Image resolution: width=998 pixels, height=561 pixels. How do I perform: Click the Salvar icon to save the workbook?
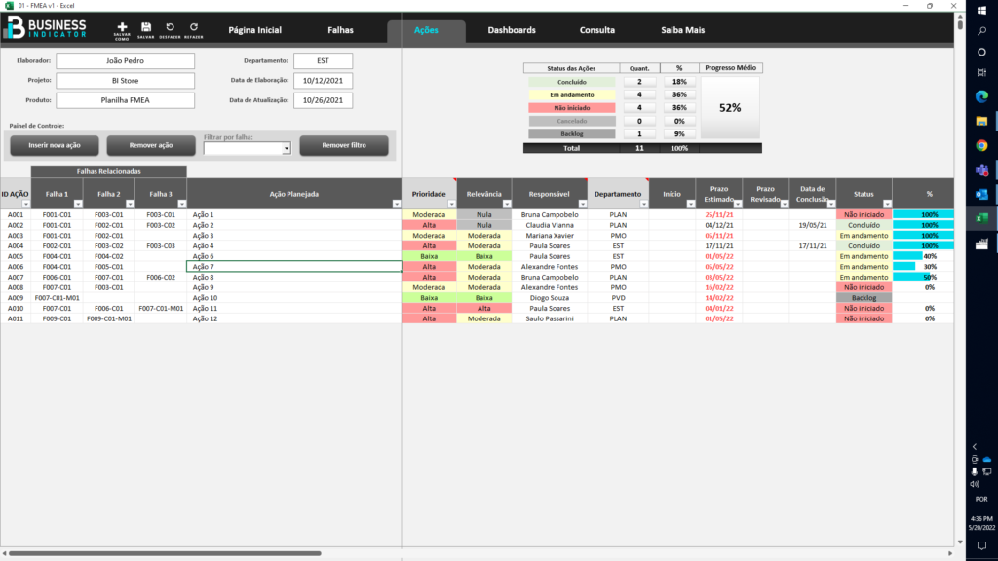[146, 26]
